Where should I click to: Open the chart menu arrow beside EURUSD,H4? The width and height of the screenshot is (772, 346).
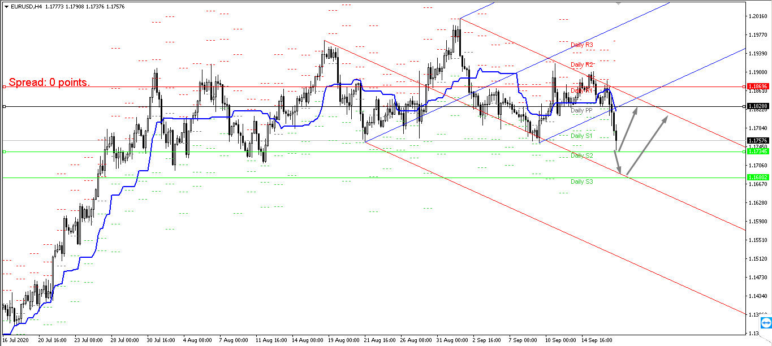tap(6, 7)
